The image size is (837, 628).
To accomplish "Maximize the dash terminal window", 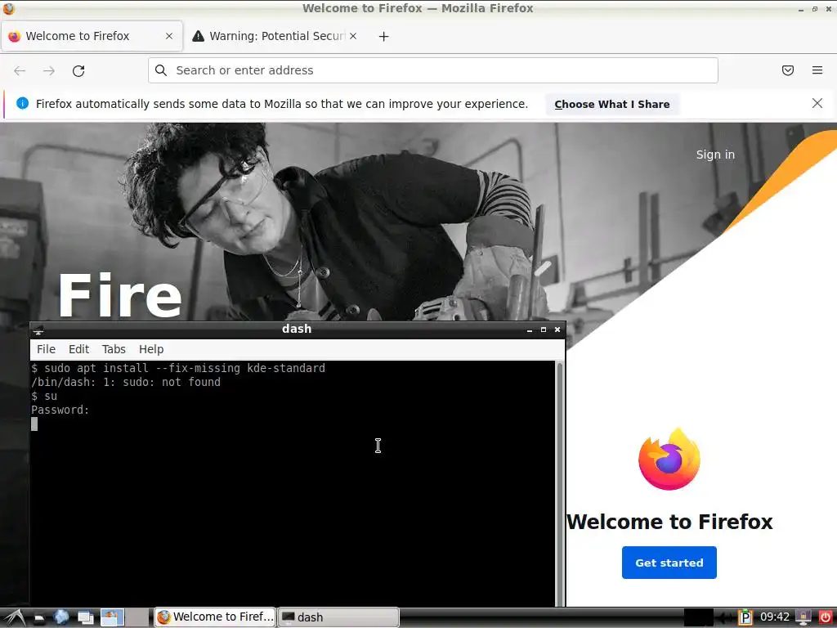I will pyautogui.click(x=544, y=330).
